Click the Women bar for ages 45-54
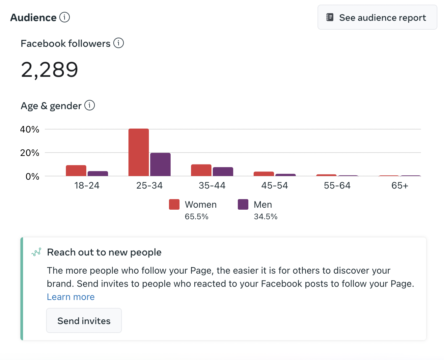The width and height of the screenshot is (444, 360). click(264, 174)
